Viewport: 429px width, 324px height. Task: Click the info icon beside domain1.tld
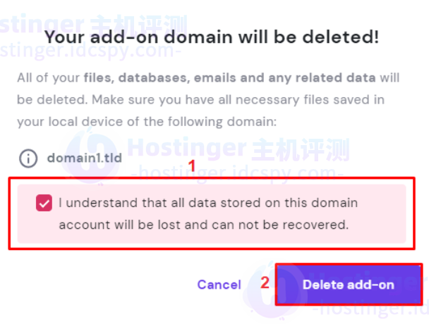point(28,158)
